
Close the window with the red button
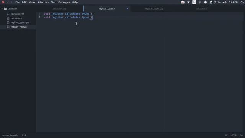[x=3, y=2]
